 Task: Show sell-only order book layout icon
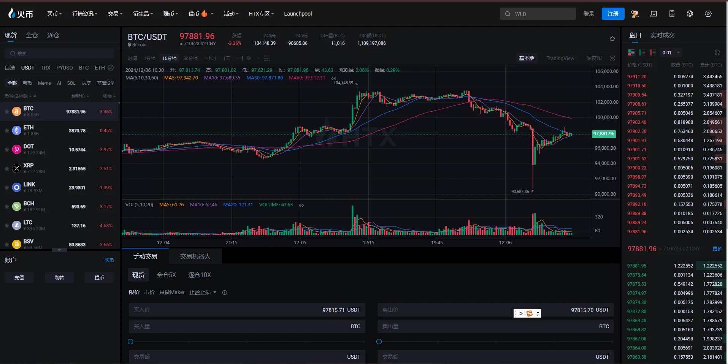tap(653, 52)
